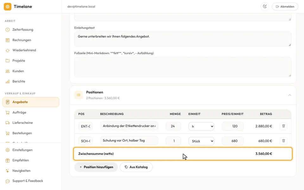Click Aus Katalog button
This screenshot has height=190, width=304.
click(136, 167)
